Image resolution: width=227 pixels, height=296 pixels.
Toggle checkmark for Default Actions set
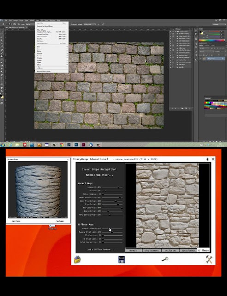(171, 31)
